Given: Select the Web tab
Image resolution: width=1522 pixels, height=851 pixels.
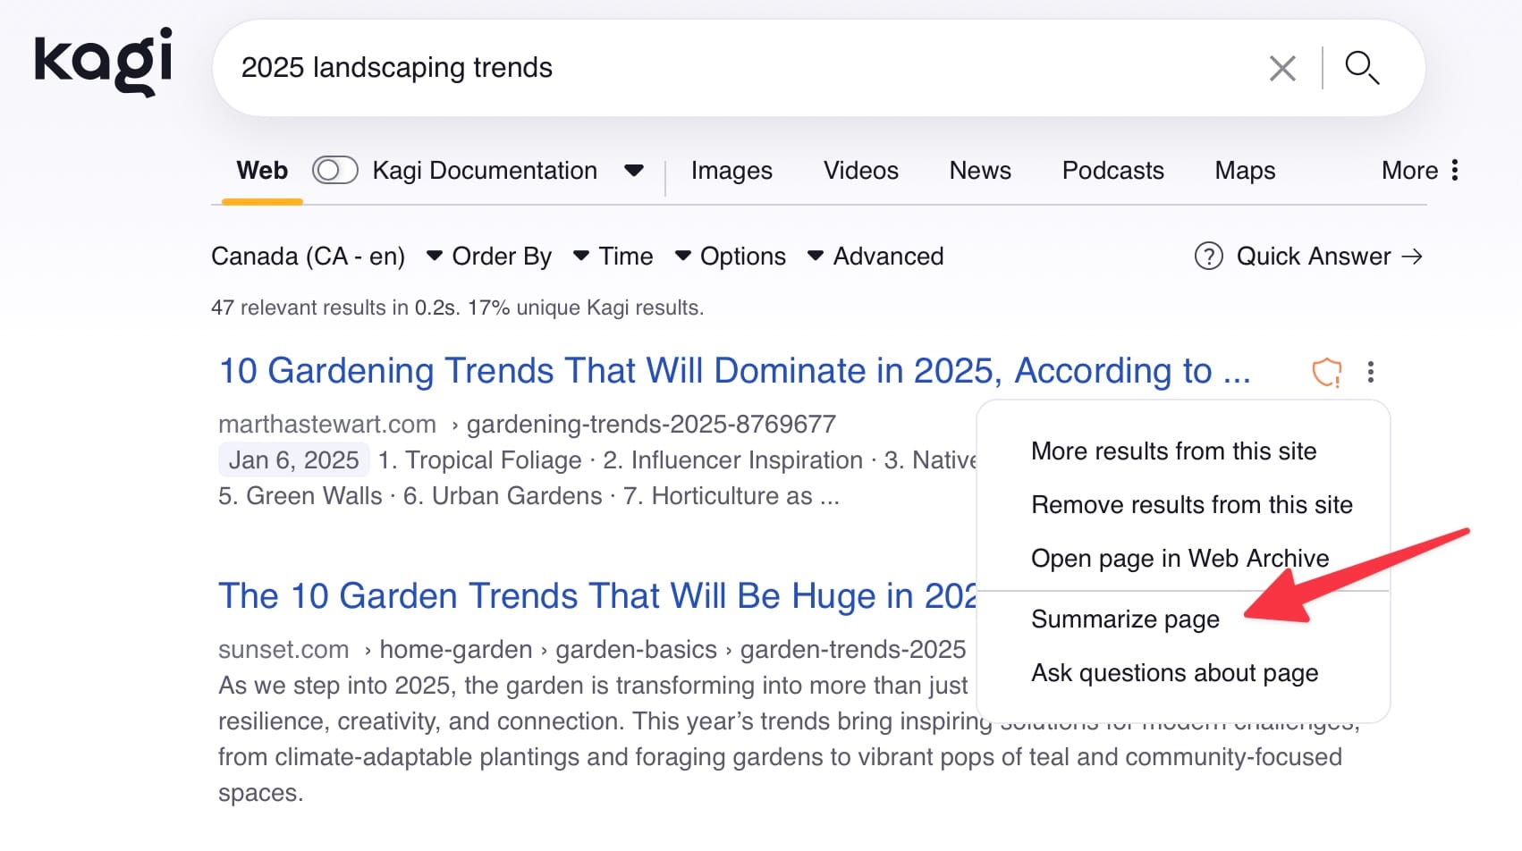Looking at the screenshot, I should (x=262, y=170).
